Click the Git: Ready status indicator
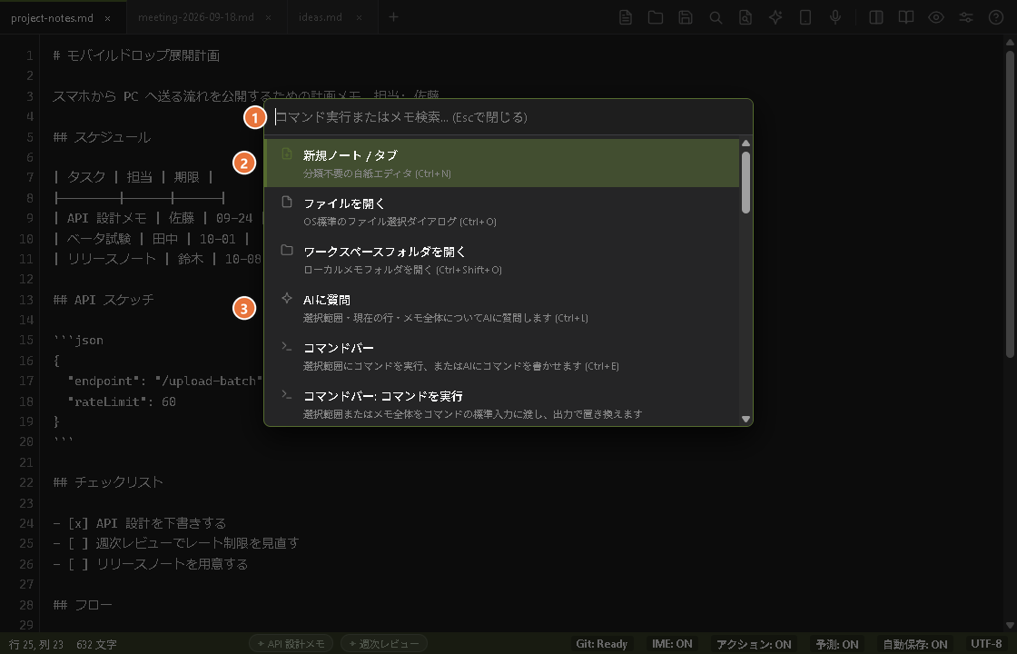Screen dimensions: 1017x654 601,644
